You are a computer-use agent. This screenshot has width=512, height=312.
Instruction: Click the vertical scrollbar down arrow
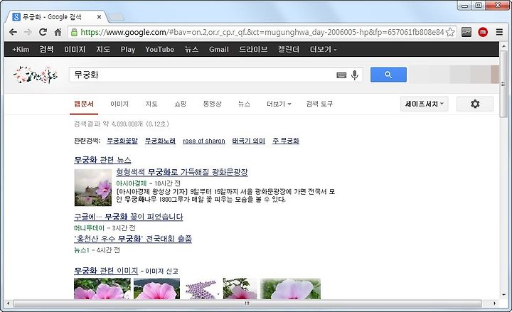pyautogui.click(x=503, y=295)
